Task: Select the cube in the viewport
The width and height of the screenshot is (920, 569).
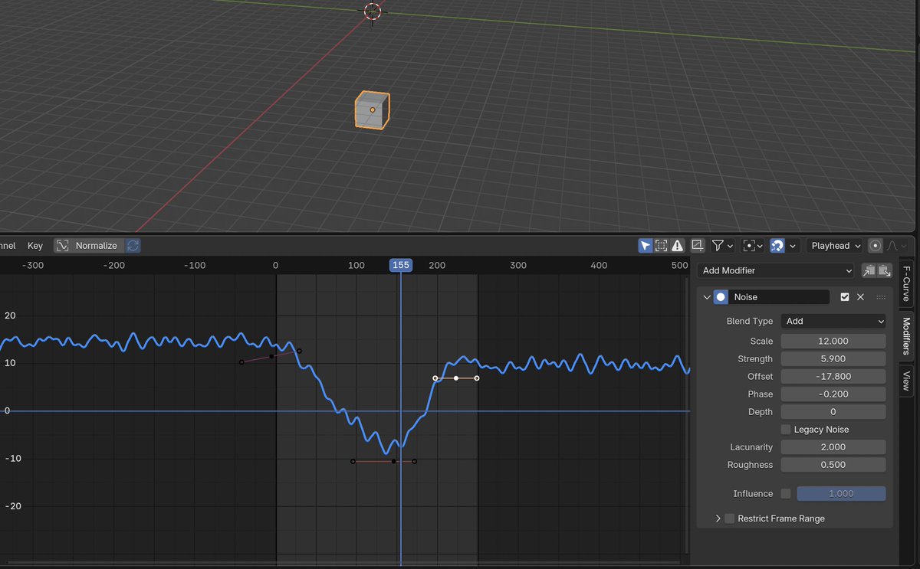Action: coord(372,110)
